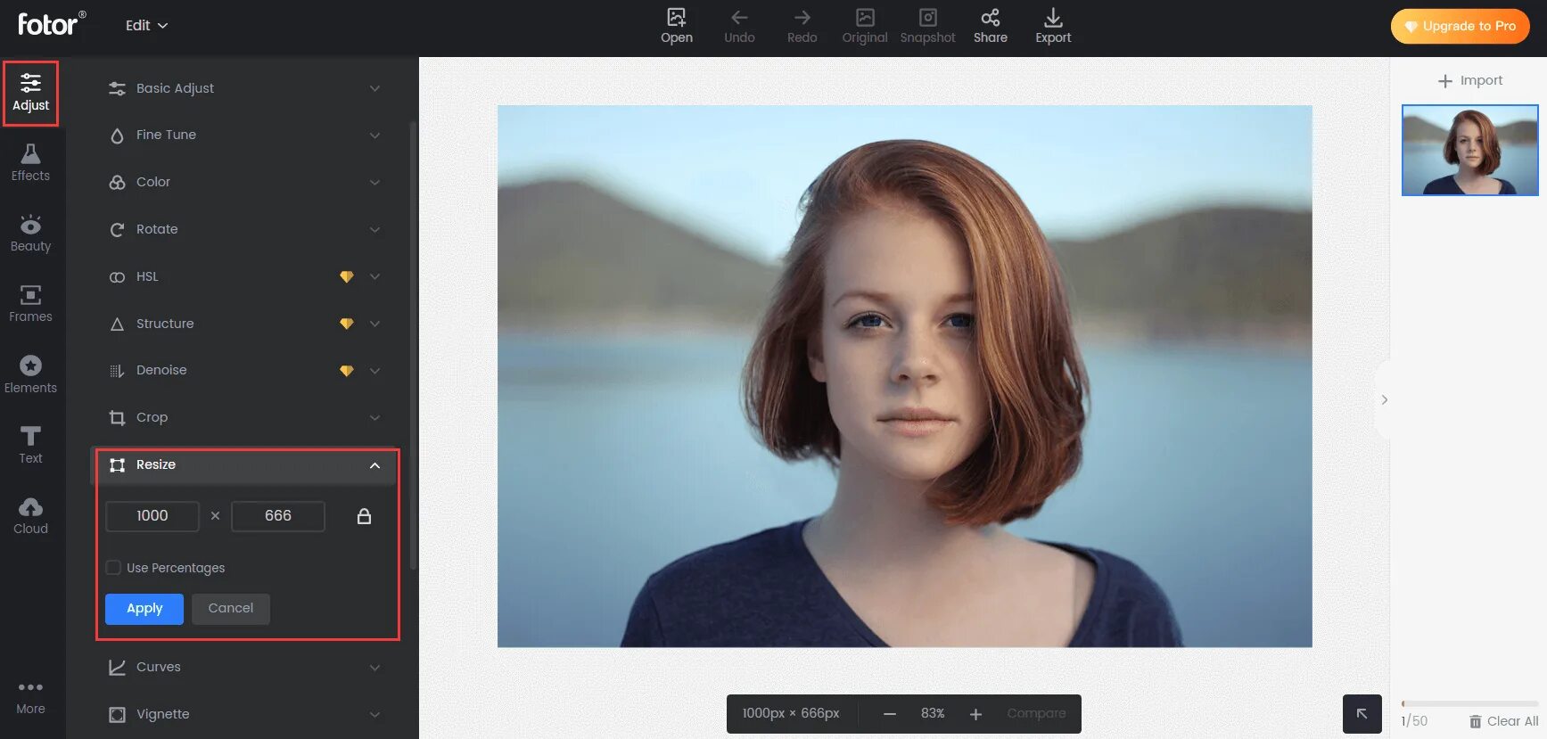Select the Beauty tool in sidebar

point(30,233)
